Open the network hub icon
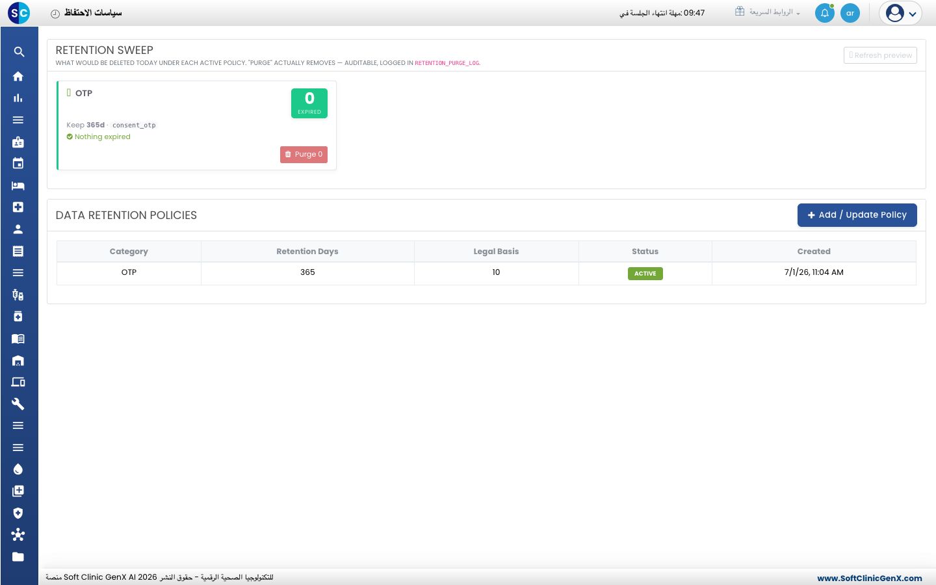The width and height of the screenshot is (936, 585). click(x=18, y=534)
